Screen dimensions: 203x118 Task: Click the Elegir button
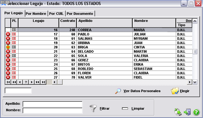pos(180,91)
